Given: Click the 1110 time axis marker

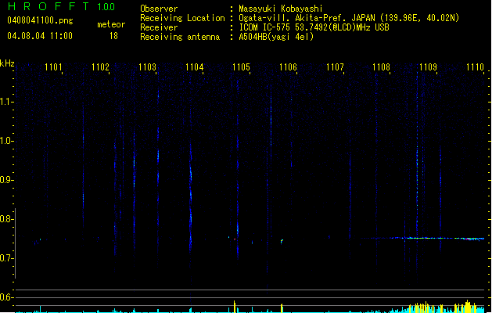Looking at the screenshot, I should coord(475,67).
